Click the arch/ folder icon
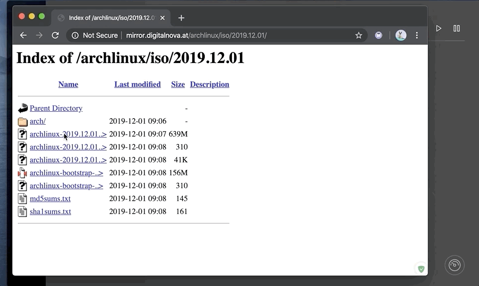Screen dimensions: 479x286 pos(22,122)
